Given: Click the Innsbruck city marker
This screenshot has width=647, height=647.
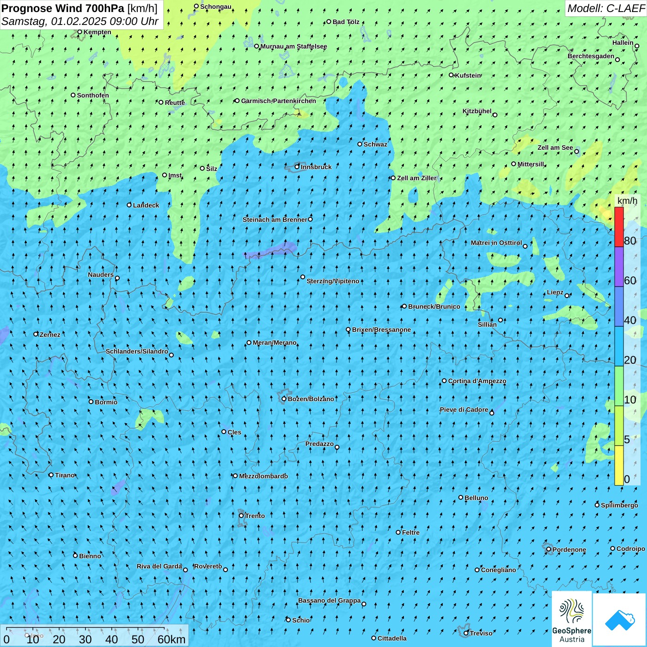Looking at the screenshot, I should coord(297,167).
